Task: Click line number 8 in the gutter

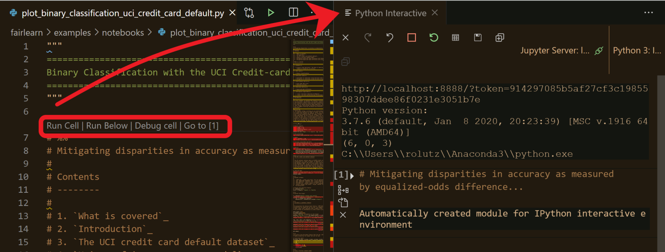Action: [x=26, y=151]
